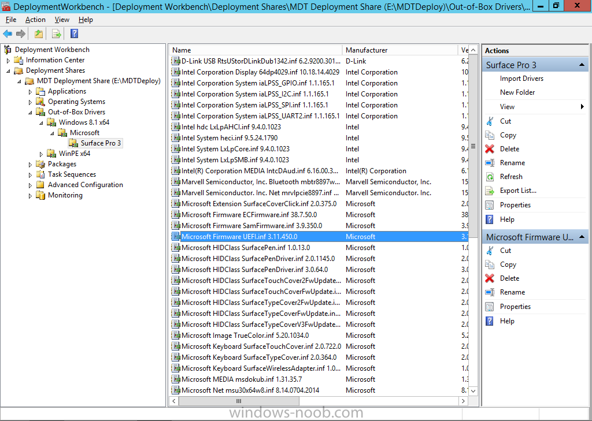Click the vertical scrollbar up arrow
Screen dimensions: 592x421
(473, 50)
